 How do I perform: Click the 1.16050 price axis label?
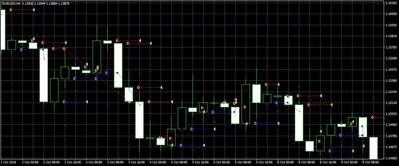point(392,14)
